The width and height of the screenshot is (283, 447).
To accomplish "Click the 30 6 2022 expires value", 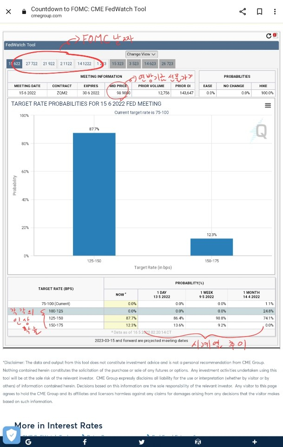I will pos(91,93).
